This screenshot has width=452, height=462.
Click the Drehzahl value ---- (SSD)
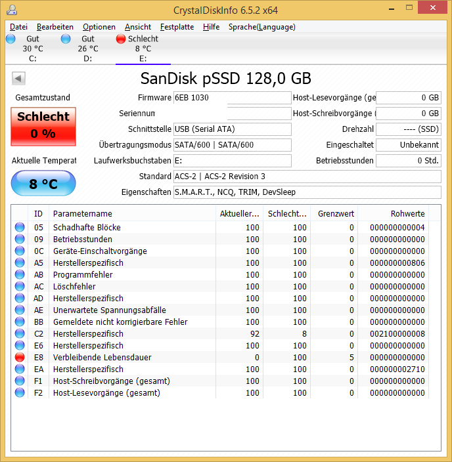pyautogui.click(x=409, y=129)
